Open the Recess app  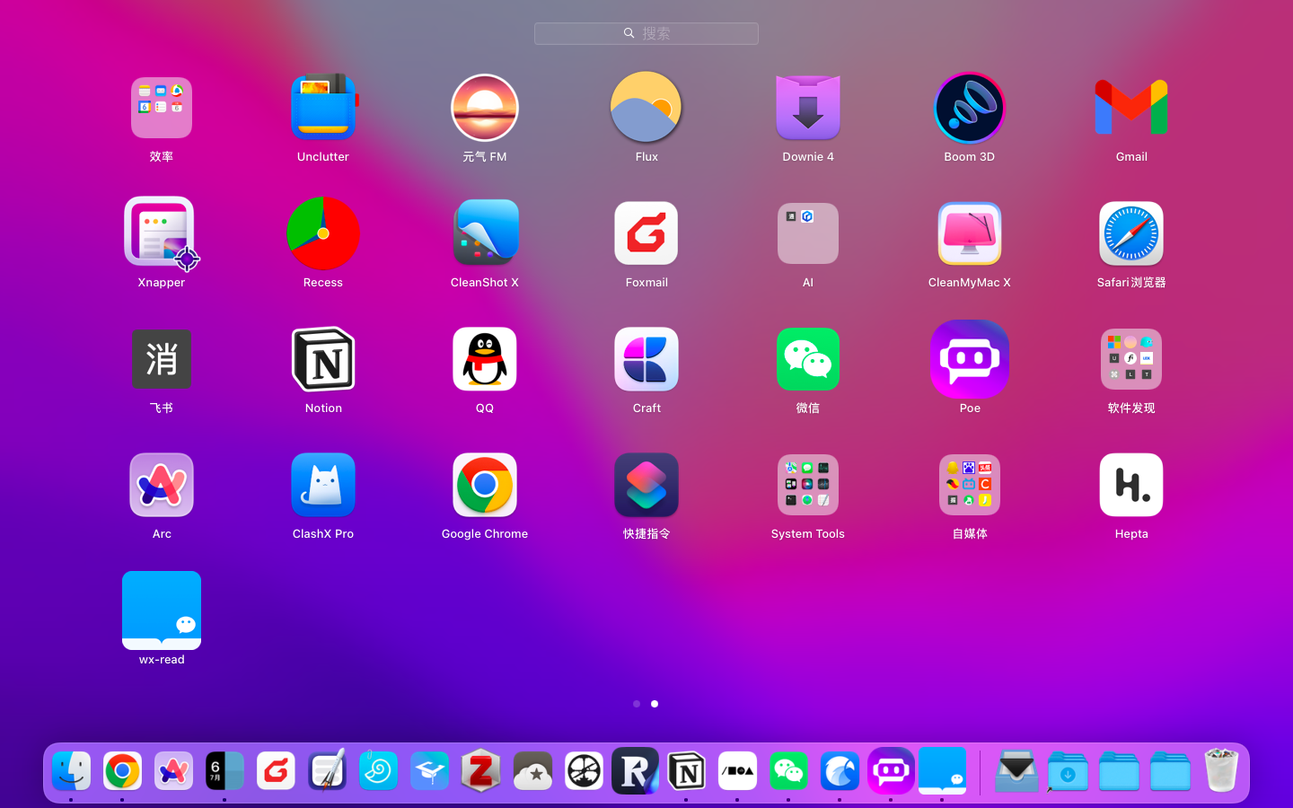323,233
